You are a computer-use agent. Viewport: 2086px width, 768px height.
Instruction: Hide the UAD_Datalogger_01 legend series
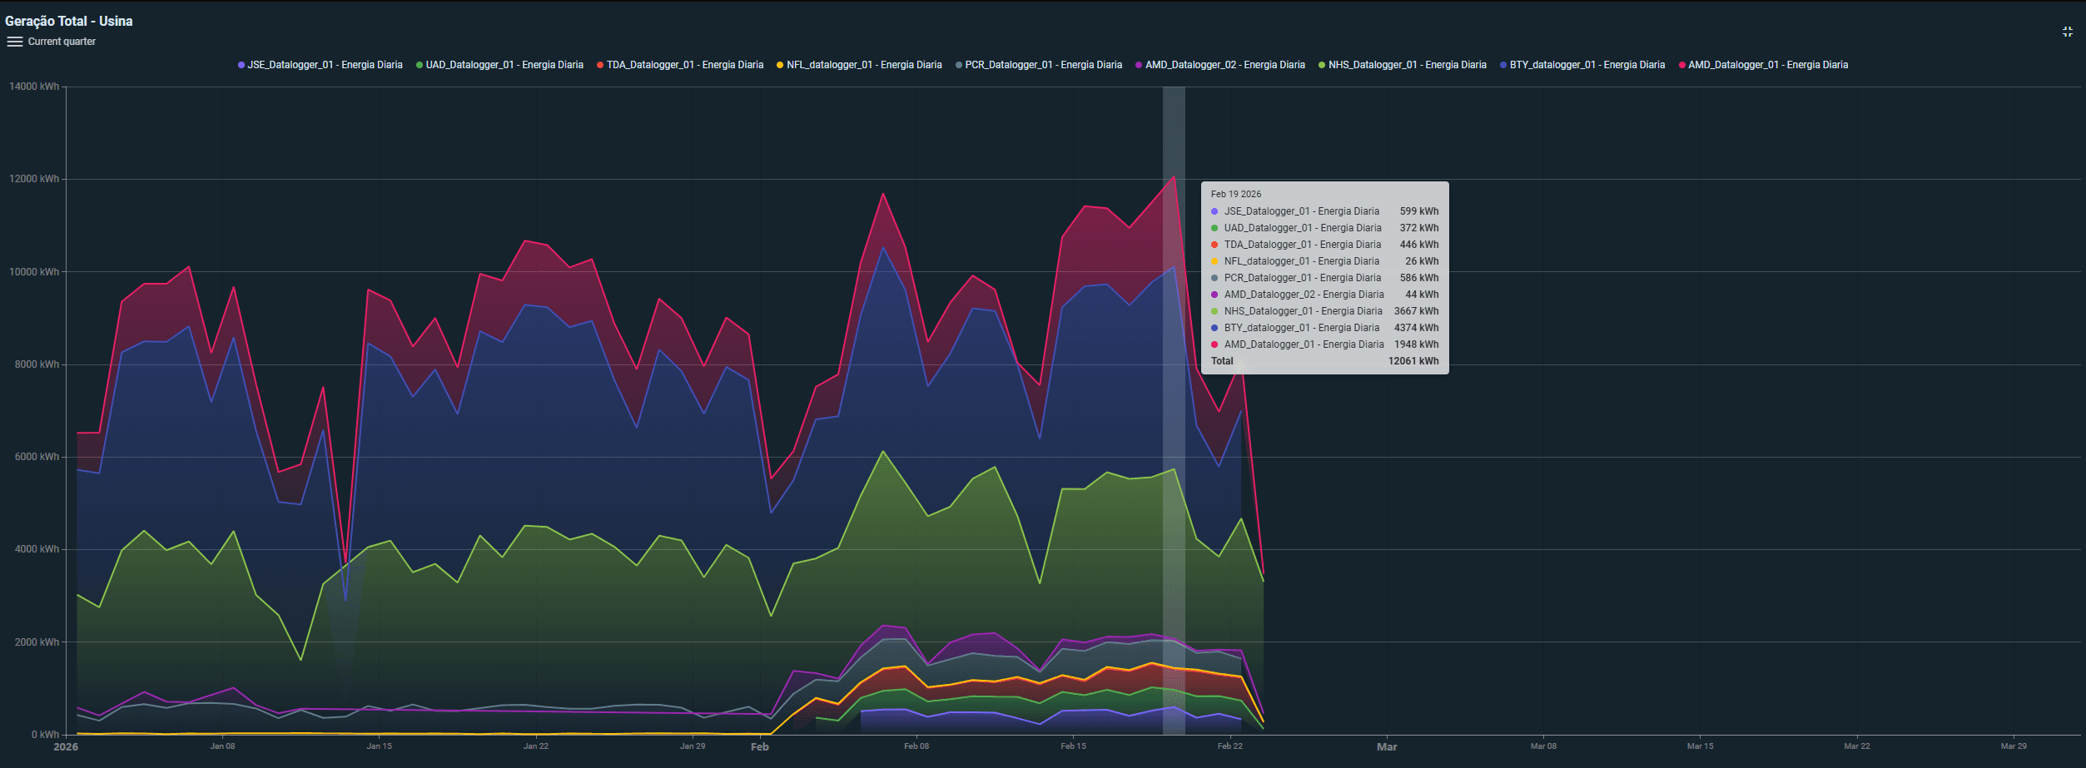504,65
